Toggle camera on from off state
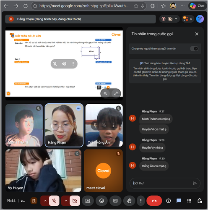This screenshot has height=210, width=208. click(75, 201)
